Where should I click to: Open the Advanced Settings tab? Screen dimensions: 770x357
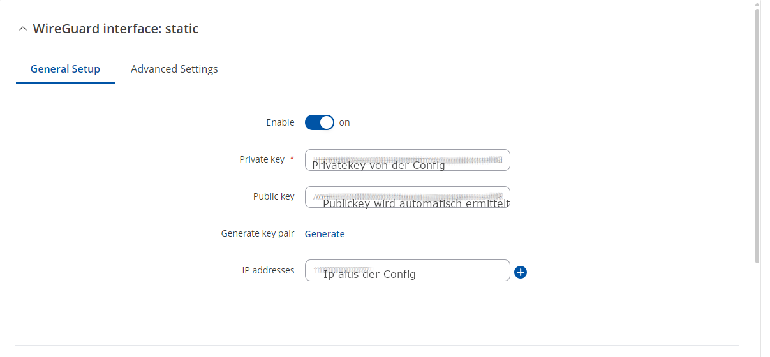click(x=174, y=69)
